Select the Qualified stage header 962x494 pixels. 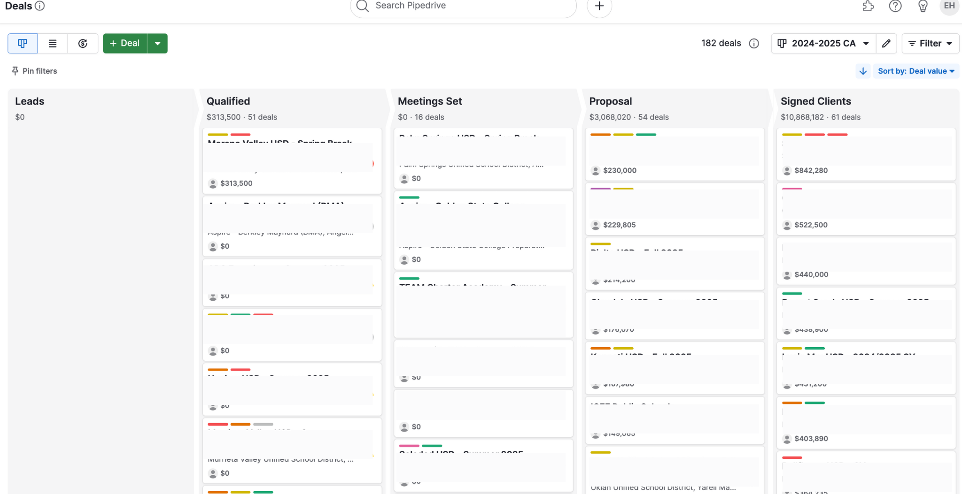coord(228,101)
